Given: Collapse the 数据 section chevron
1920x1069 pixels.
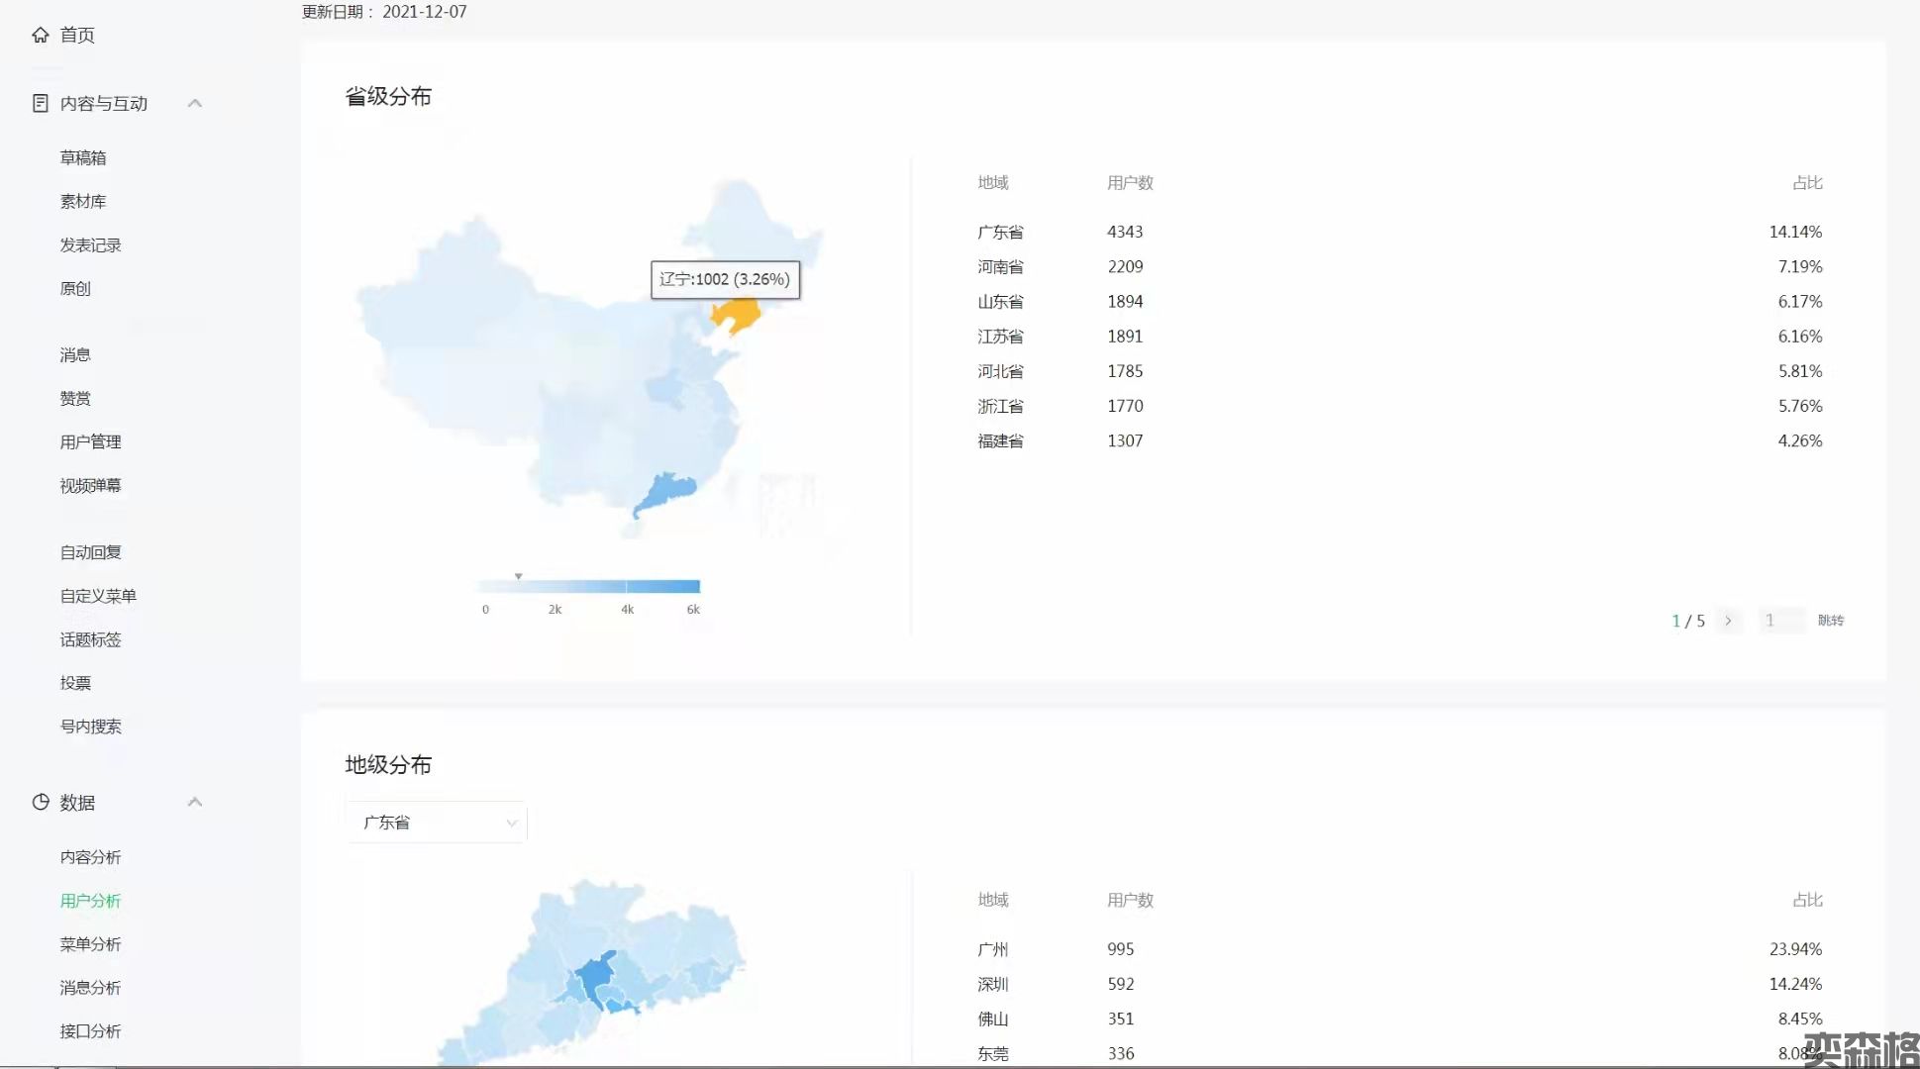Looking at the screenshot, I should (x=195, y=802).
